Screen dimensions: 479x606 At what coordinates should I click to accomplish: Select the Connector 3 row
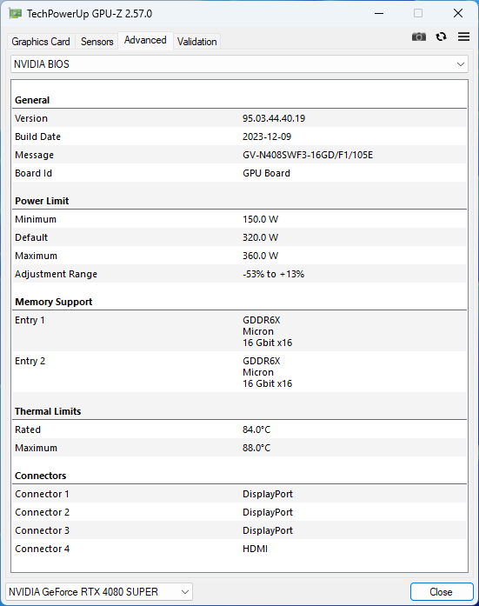point(240,530)
